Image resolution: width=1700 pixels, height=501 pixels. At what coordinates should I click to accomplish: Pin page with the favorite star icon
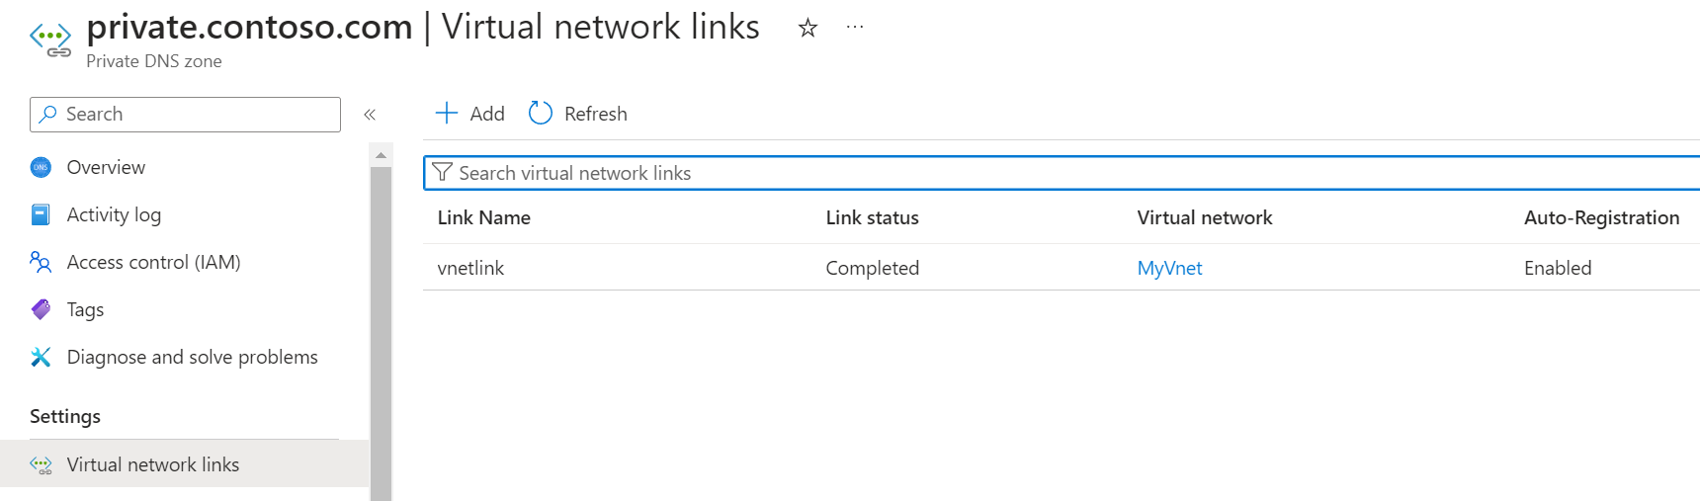(x=807, y=28)
